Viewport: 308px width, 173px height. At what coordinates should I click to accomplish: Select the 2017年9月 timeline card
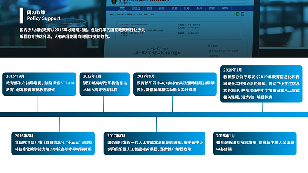tap(175, 84)
